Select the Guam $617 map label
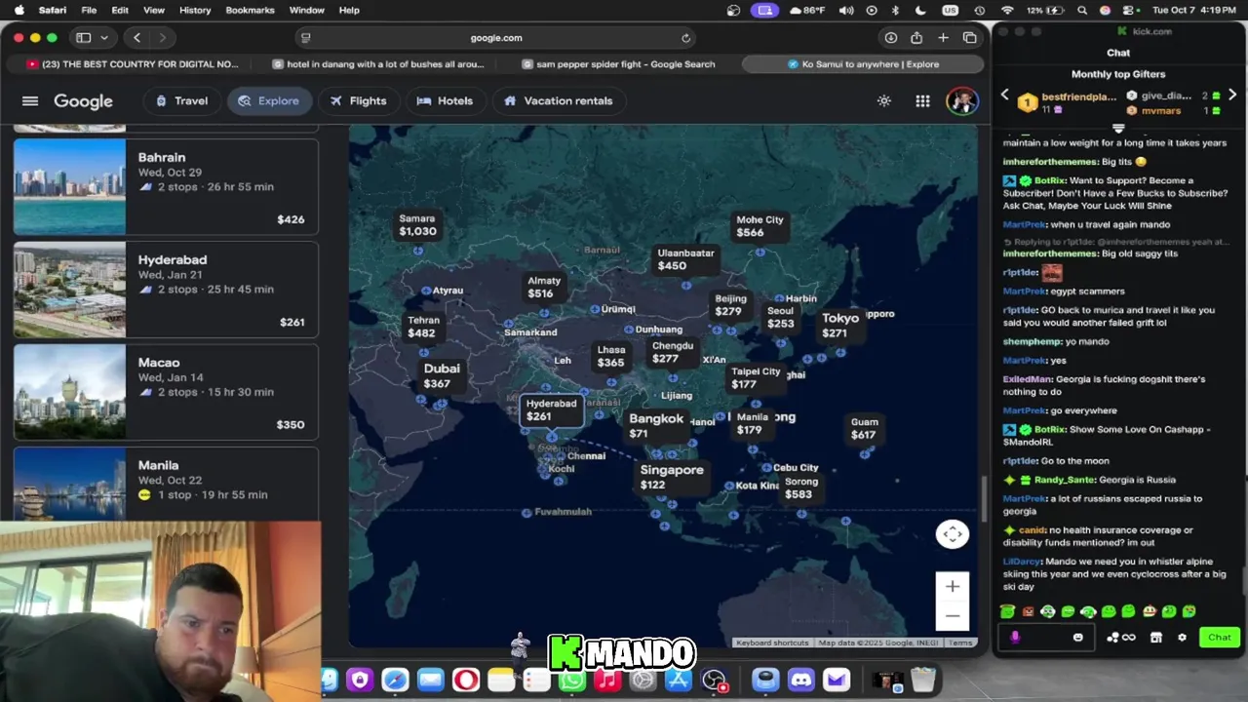The width and height of the screenshot is (1248, 702). point(864,429)
